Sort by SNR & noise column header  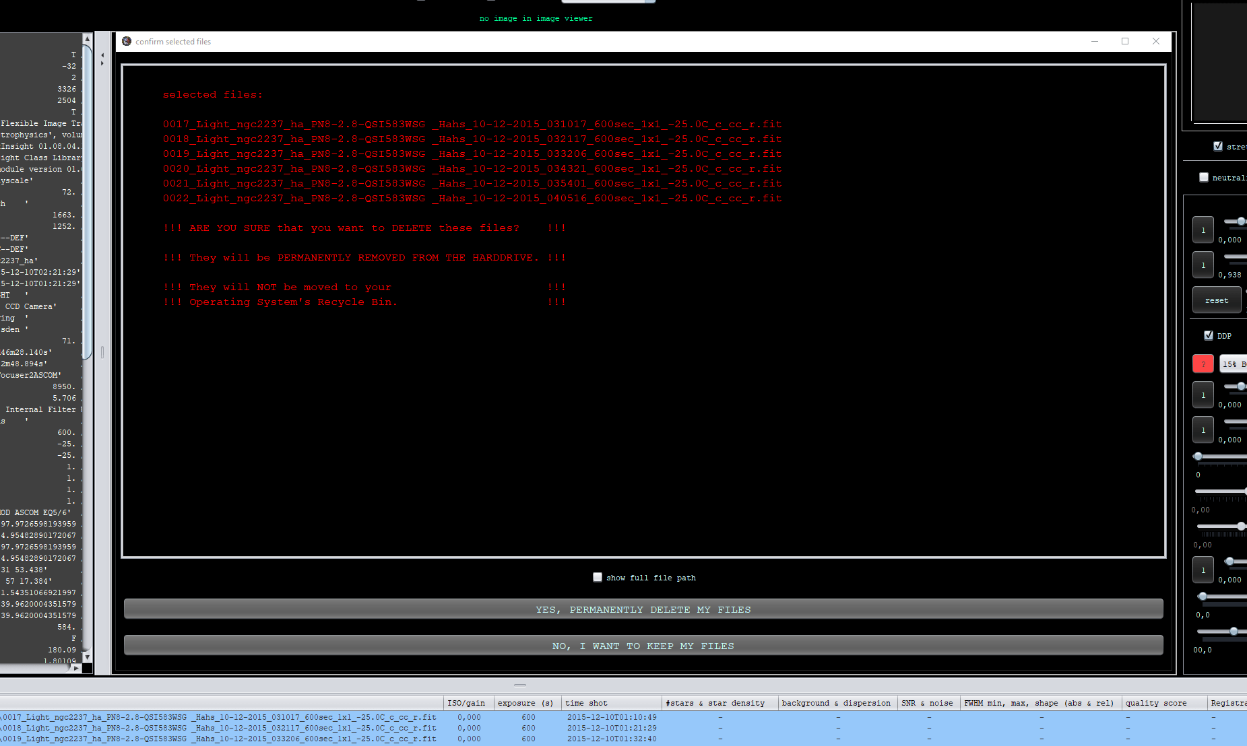tap(928, 703)
